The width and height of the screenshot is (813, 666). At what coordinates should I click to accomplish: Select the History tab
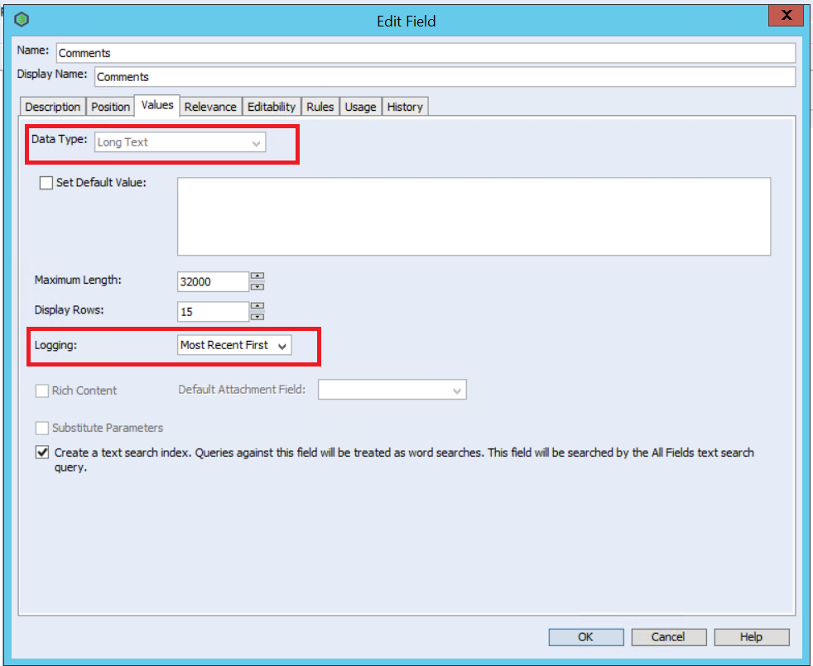click(x=405, y=107)
